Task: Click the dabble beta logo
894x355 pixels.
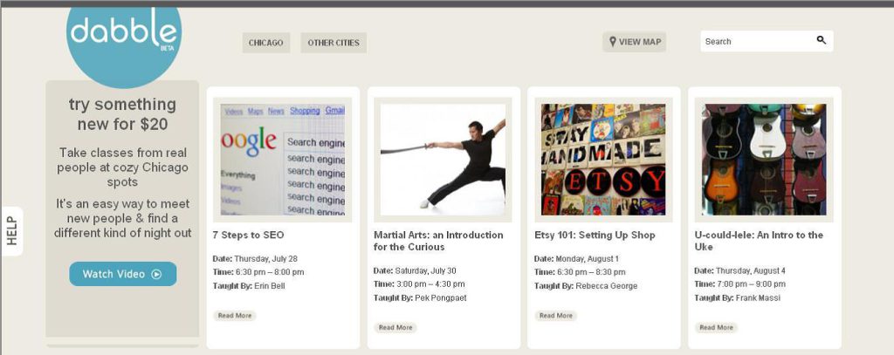Action: point(123,37)
